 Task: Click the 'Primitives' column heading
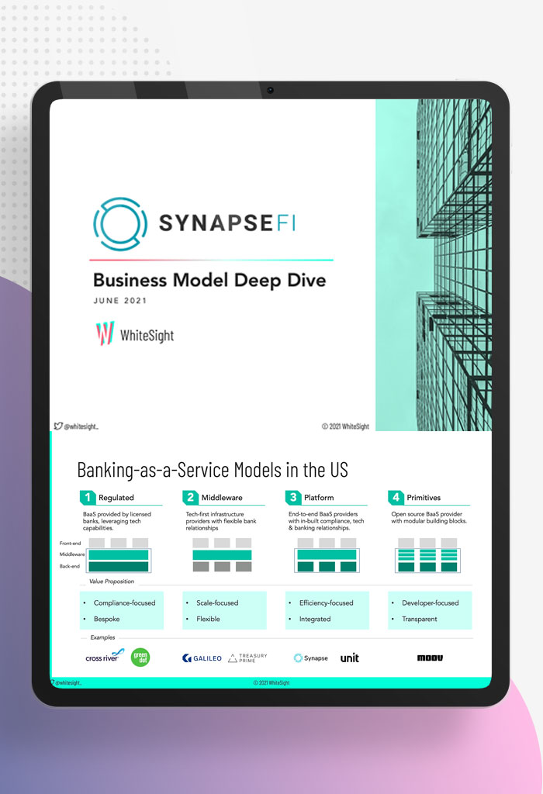pyautogui.click(x=424, y=498)
